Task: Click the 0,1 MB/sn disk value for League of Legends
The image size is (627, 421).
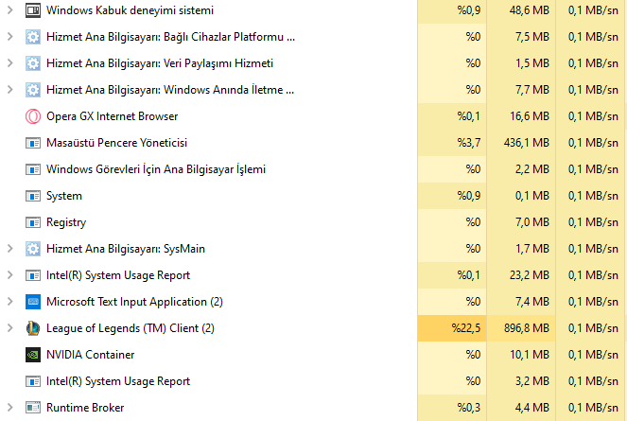Action: (593, 328)
